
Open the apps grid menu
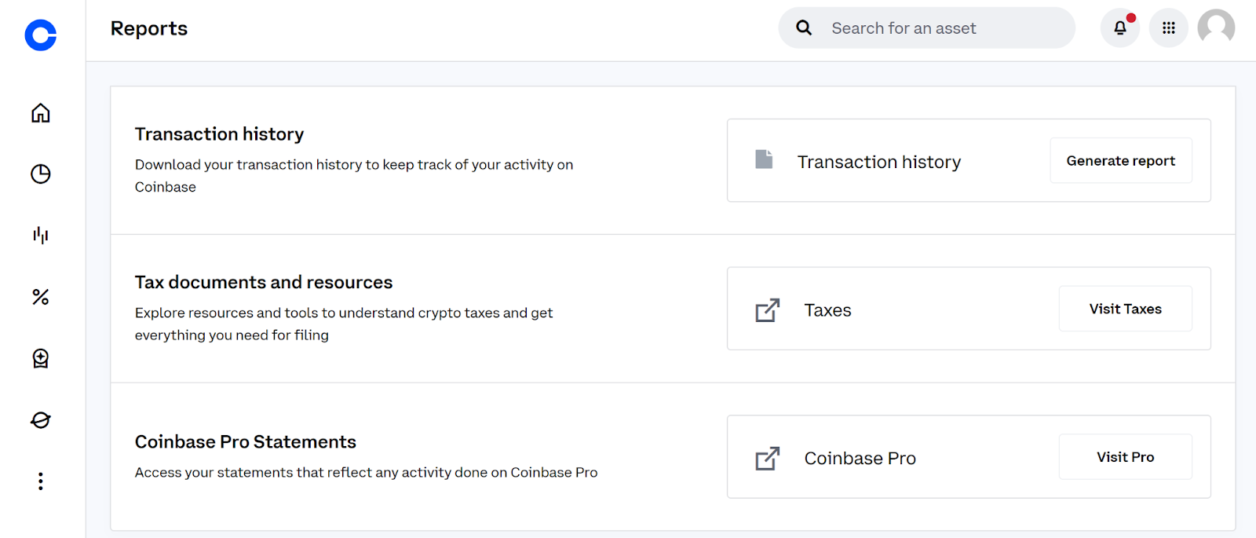[x=1169, y=28]
